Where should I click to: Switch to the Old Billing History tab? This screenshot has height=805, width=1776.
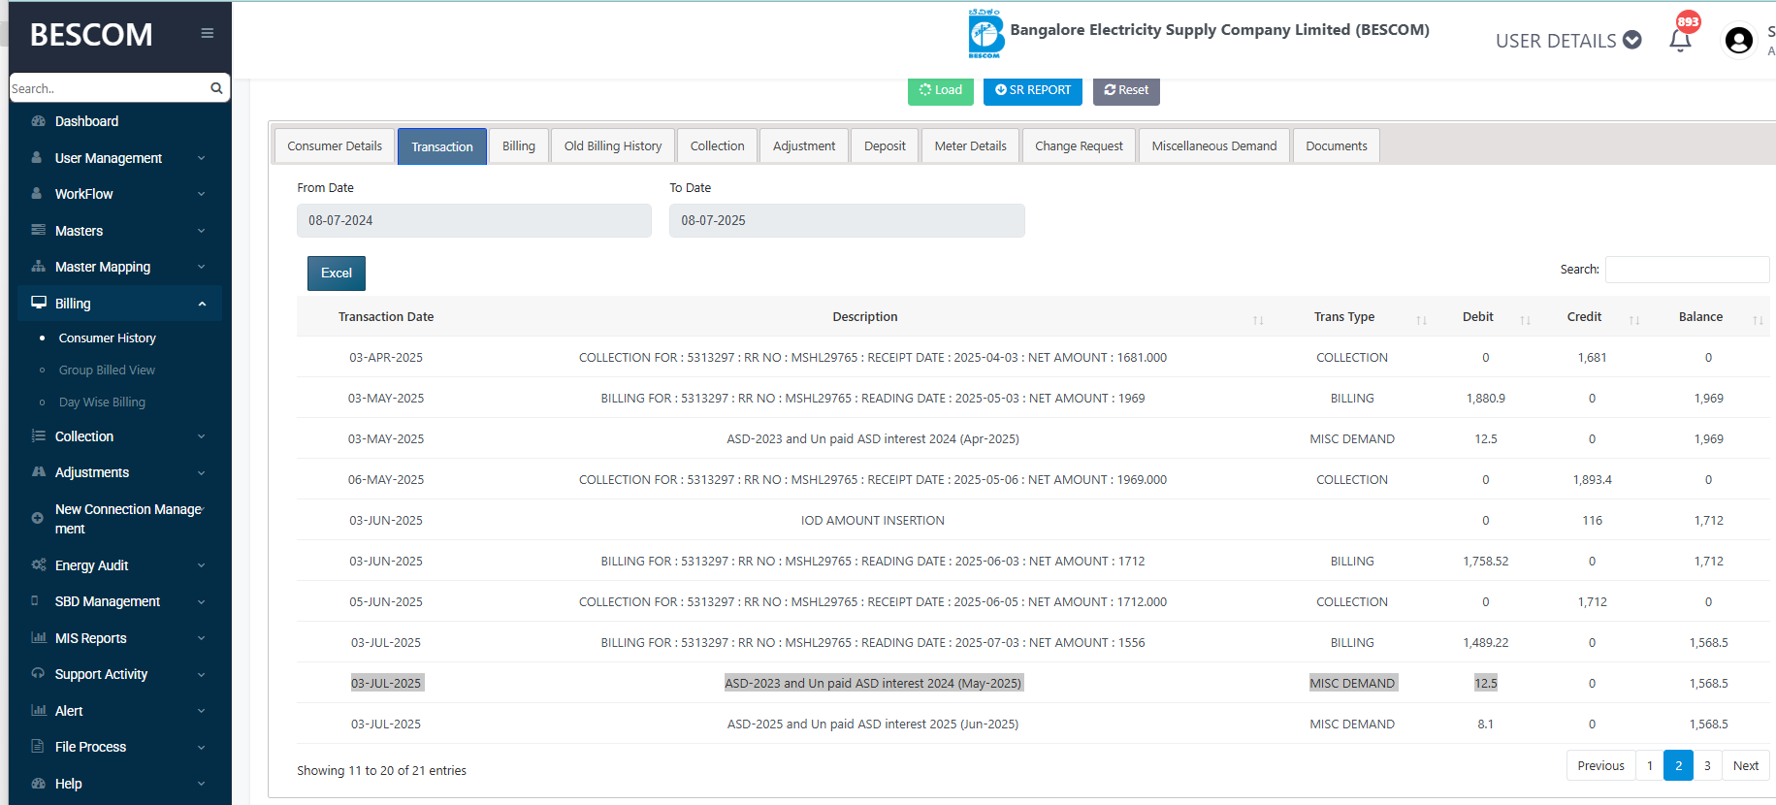613,145
